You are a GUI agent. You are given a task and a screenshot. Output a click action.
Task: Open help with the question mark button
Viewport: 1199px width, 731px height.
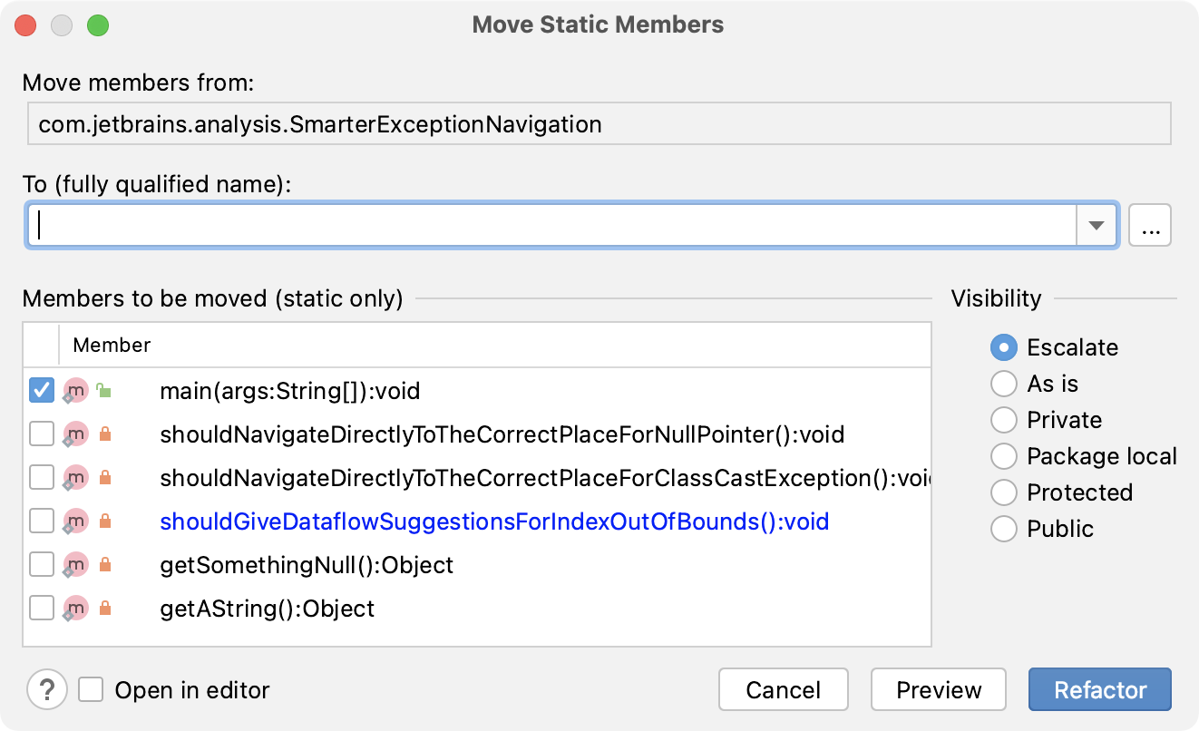click(x=47, y=690)
